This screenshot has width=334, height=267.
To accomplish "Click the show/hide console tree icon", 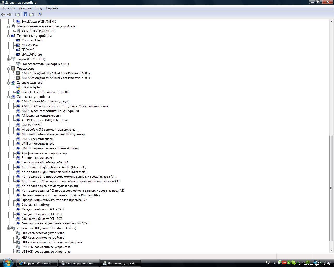I will click(17, 14).
